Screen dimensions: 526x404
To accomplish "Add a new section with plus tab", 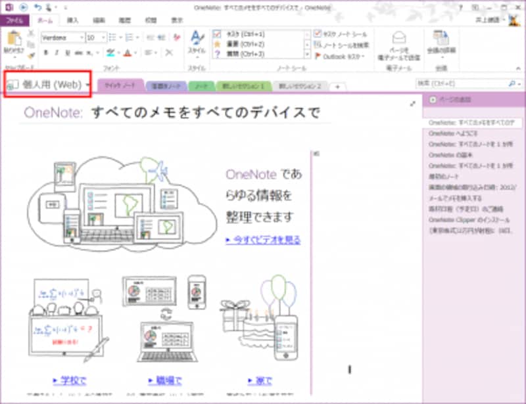I will coord(337,87).
